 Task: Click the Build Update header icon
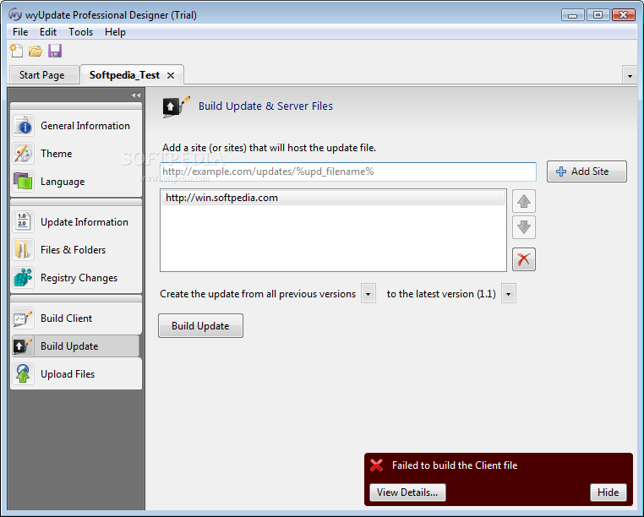point(176,106)
